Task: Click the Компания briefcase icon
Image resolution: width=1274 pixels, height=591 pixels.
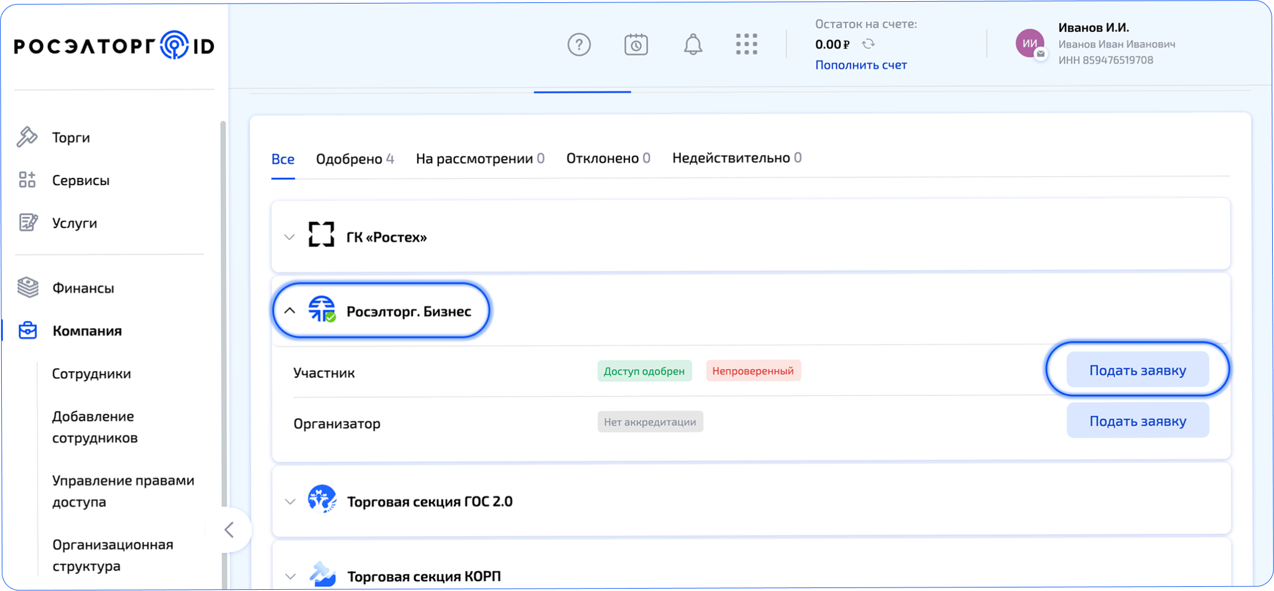Action: coord(28,330)
